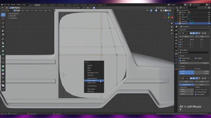
Task: Collapse the Subdivision modifier panel
Action: click(180, 78)
